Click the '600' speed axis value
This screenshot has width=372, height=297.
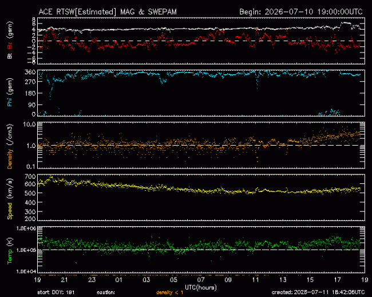[x=30, y=184]
